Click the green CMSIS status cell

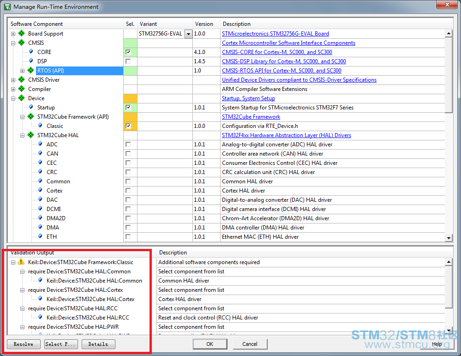[130, 43]
